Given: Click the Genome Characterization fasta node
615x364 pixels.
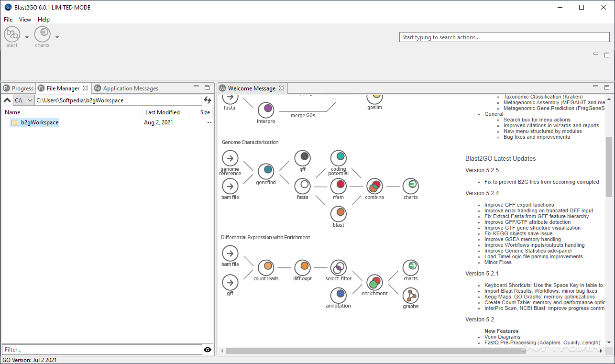Looking at the screenshot, I should click(302, 186).
